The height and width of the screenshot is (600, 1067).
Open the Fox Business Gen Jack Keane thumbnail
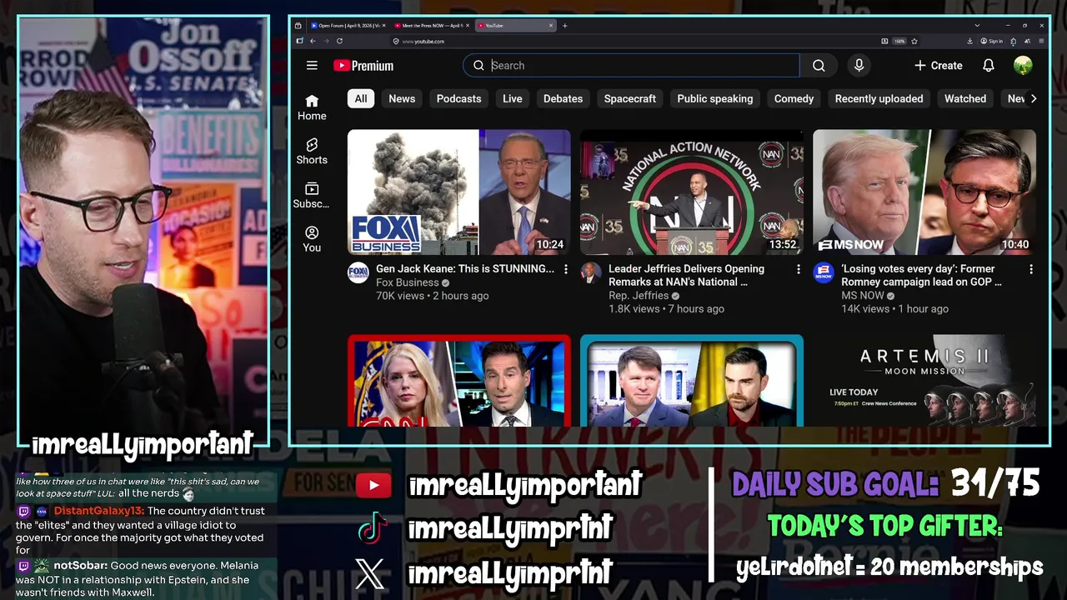tap(459, 192)
